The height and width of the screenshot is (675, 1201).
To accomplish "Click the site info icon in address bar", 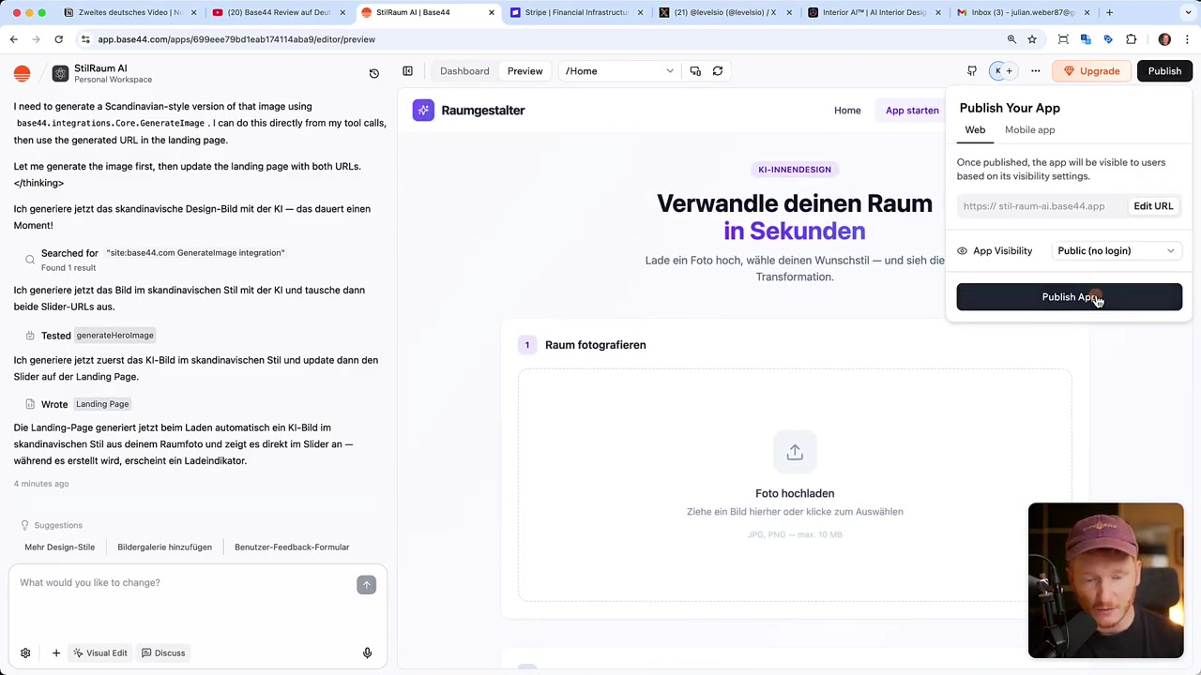I will click(85, 39).
